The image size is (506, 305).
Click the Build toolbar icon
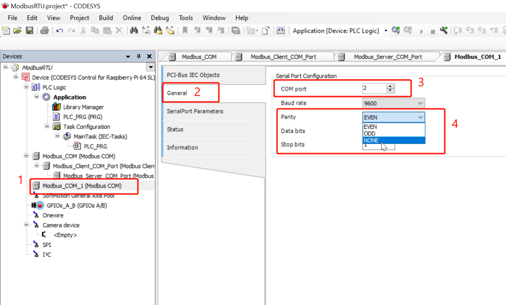click(280, 31)
